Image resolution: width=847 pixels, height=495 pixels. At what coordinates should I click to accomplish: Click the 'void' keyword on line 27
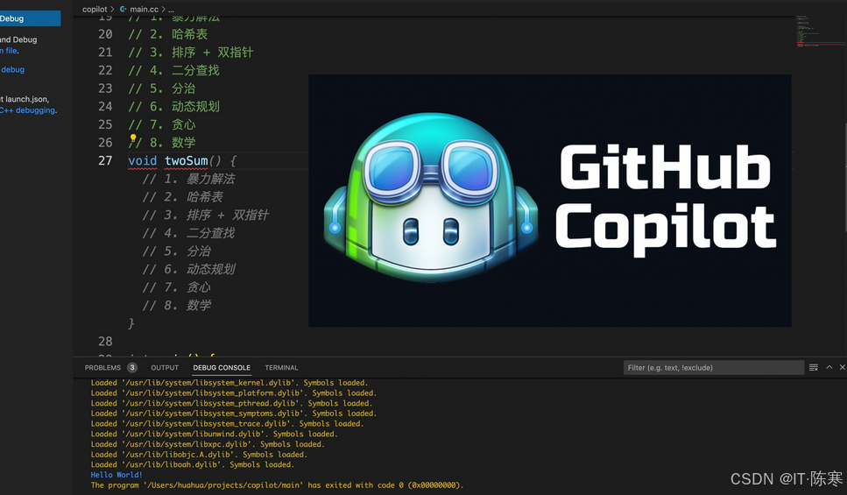point(143,160)
